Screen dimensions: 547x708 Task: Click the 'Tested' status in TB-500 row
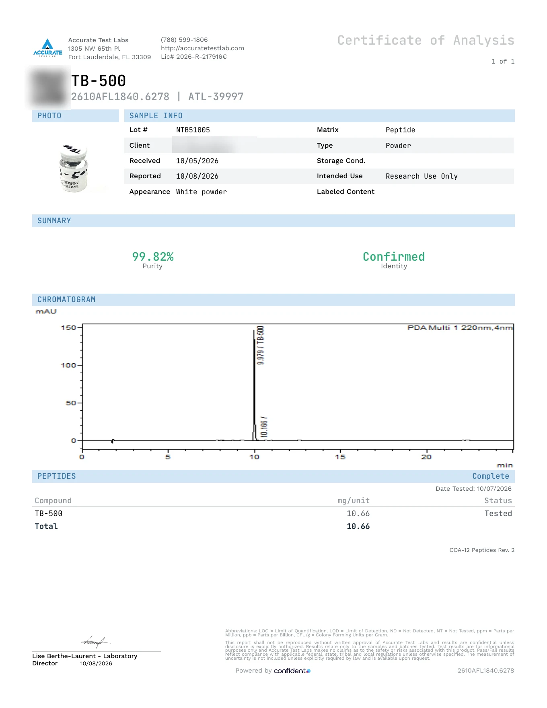click(498, 514)
